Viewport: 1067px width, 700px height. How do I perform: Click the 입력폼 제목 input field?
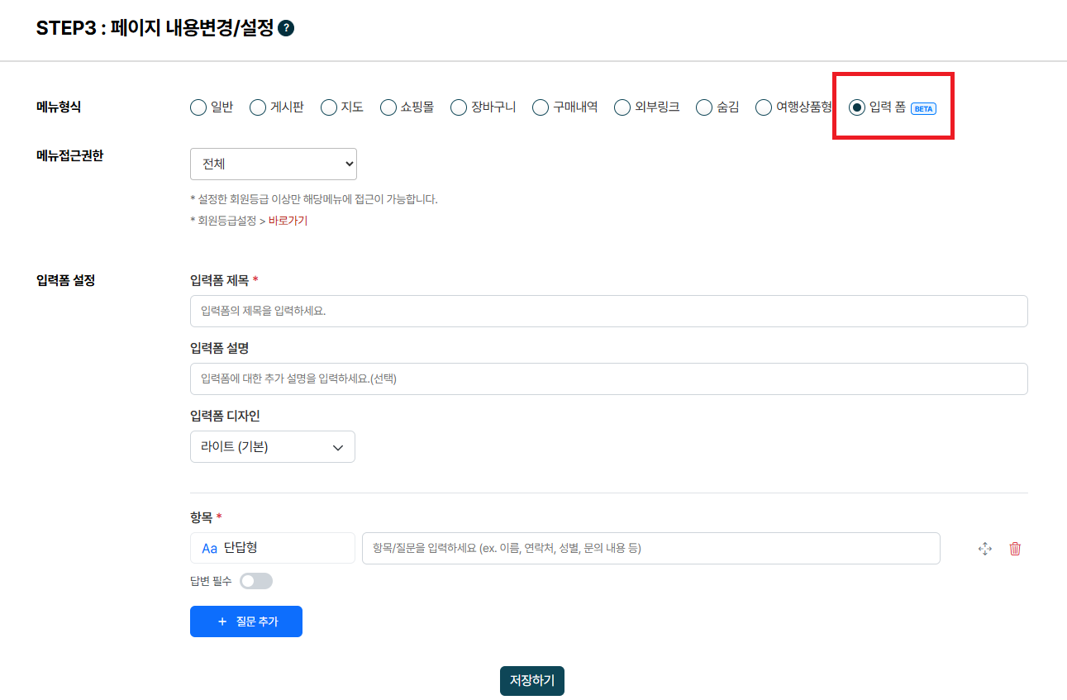608,311
